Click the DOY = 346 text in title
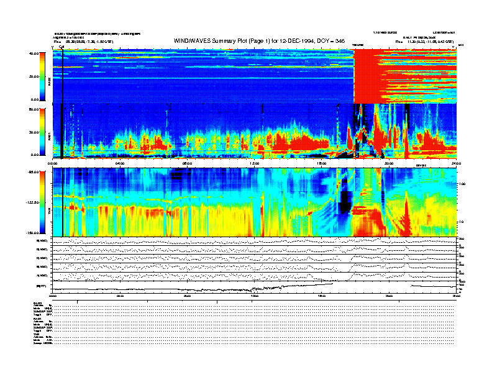This screenshot has width=492, height=380. point(330,41)
